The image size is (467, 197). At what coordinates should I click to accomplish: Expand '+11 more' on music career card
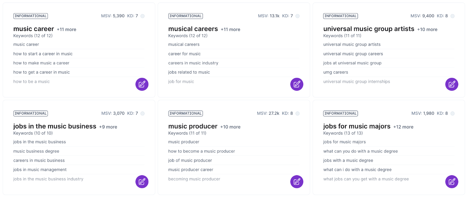point(67,29)
